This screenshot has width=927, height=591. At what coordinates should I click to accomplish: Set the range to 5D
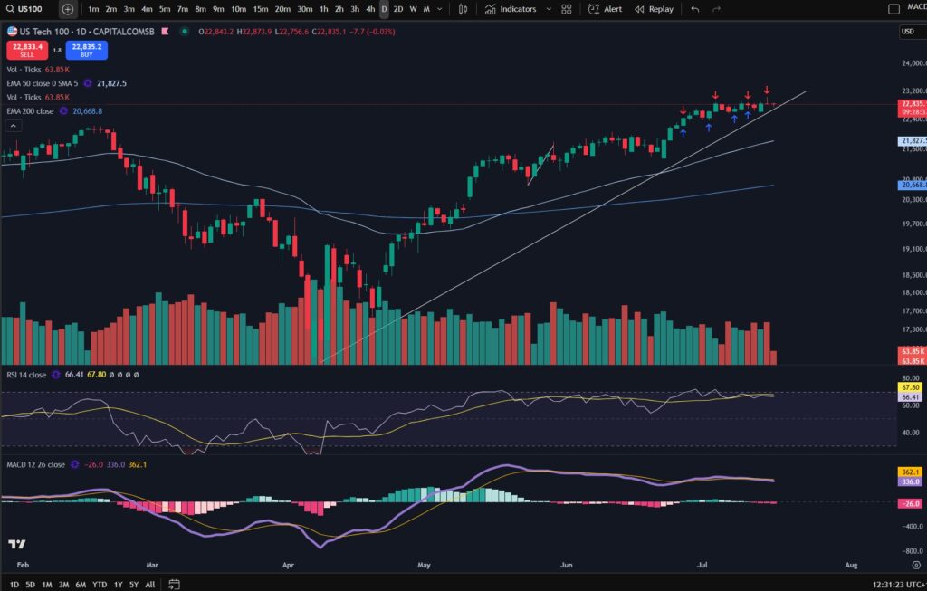(x=30, y=585)
